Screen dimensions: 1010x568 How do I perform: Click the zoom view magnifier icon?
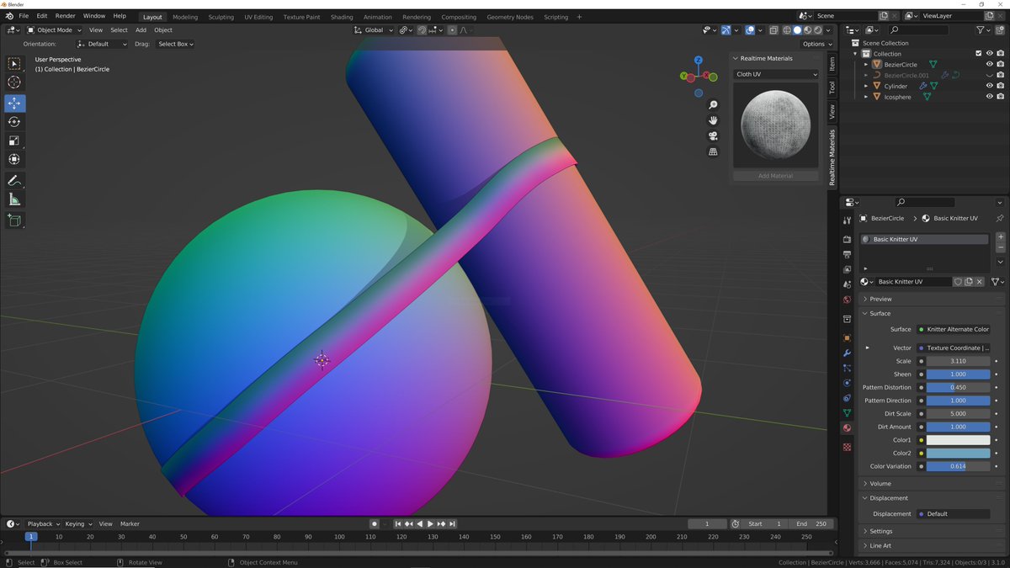713,105
